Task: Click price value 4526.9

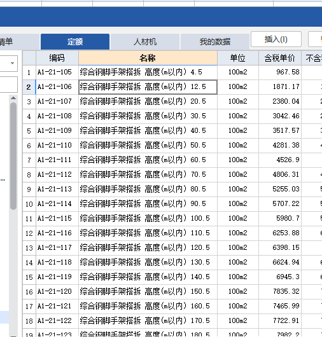Action: click(288, 160)
